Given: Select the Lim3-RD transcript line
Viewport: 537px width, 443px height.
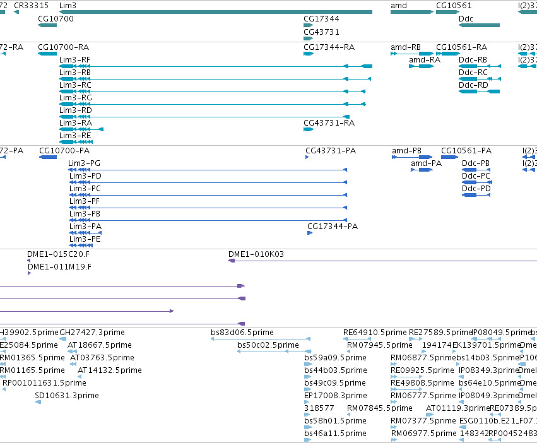Looking at the screenshot, I should click(204, 117).
